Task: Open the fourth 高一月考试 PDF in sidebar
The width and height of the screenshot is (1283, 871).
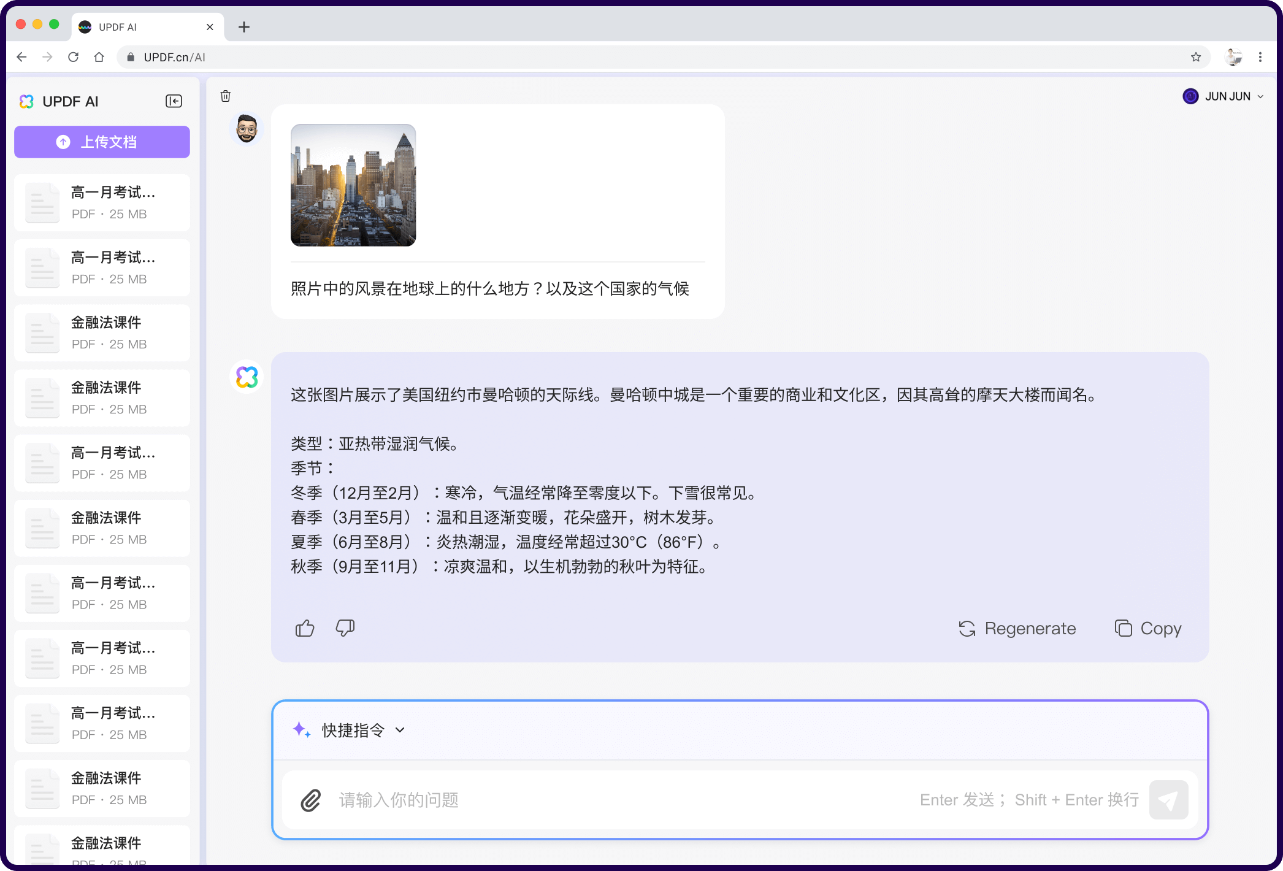Action: pos(102,593)
